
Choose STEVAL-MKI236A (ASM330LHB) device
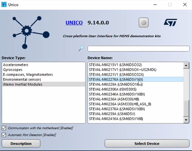click(x=136, y=99)
